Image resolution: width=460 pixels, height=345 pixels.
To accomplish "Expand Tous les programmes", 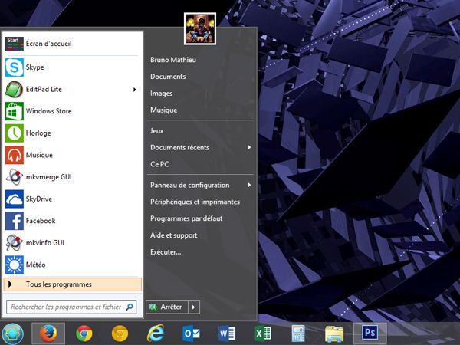I will coord(73,284).
